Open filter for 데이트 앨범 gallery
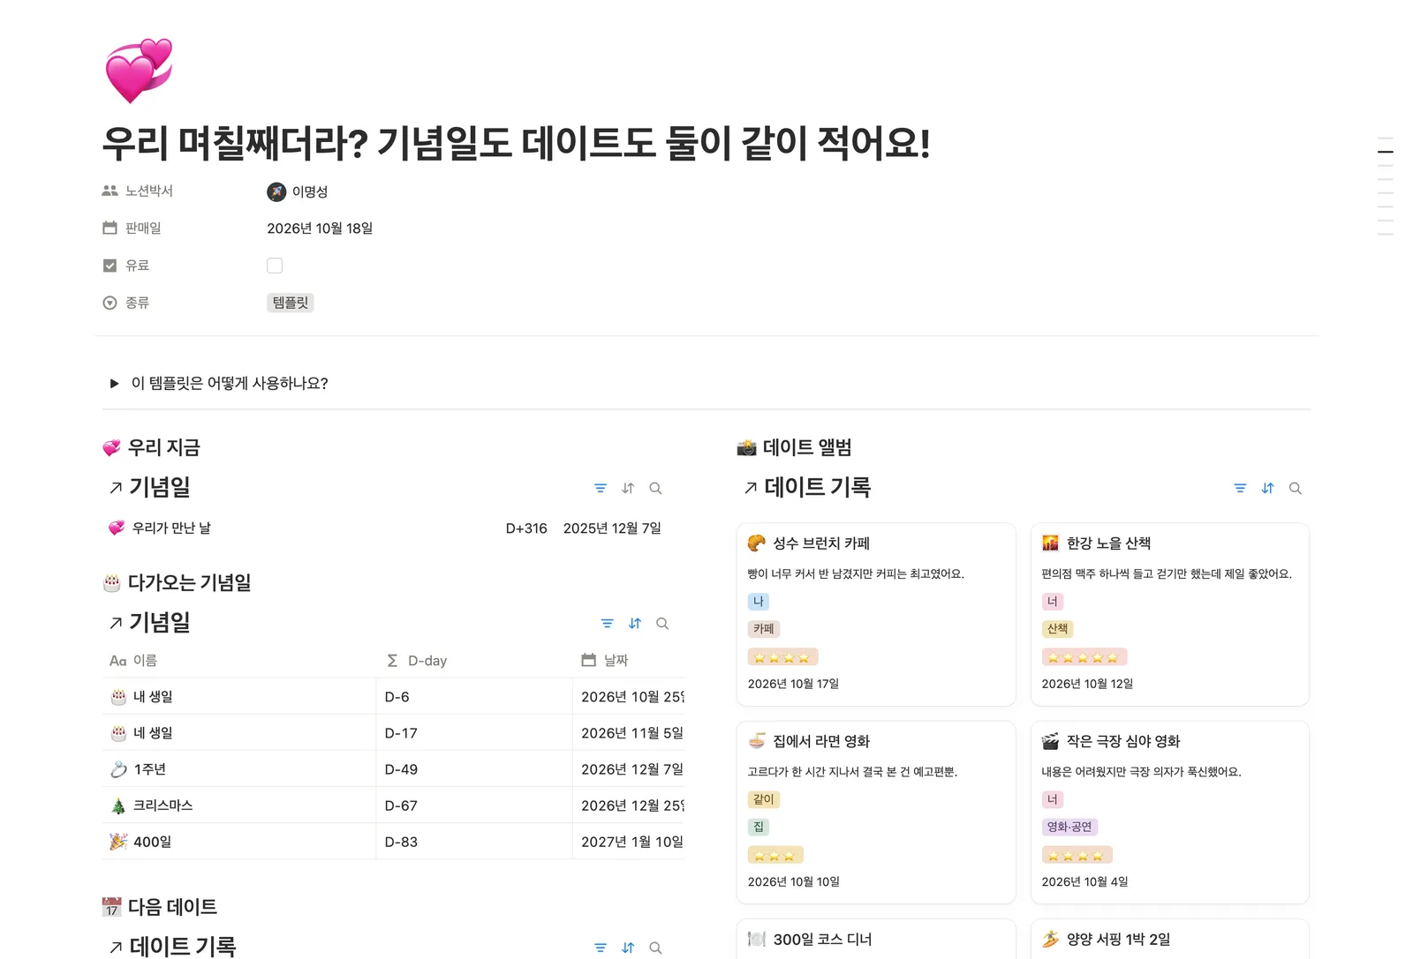 click(x=1240, y=488)
